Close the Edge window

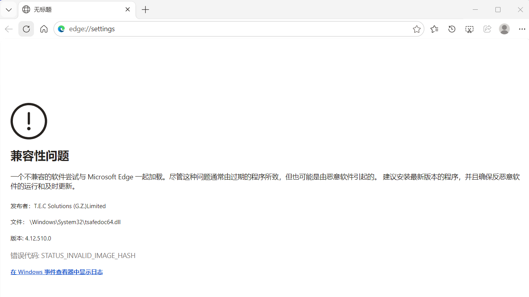(x=520, y=10)
